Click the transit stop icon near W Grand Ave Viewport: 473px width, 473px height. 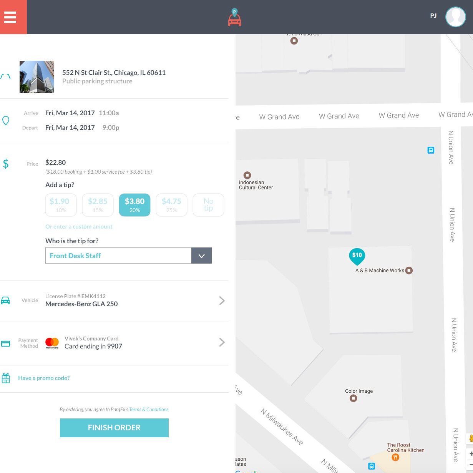point(431,150)
